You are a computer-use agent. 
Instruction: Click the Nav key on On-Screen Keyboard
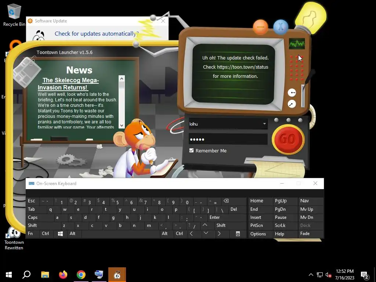click(311, 201)
